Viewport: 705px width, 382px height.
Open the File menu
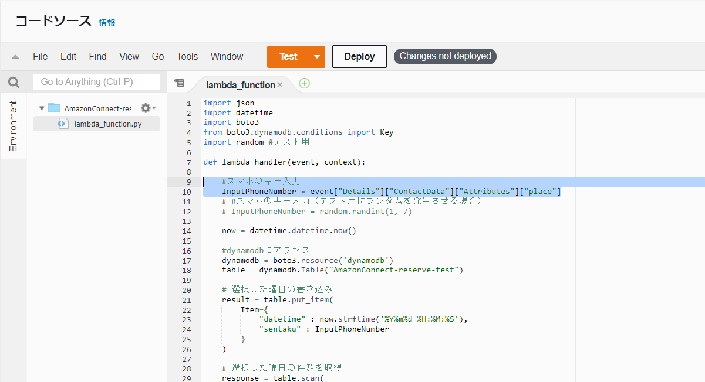pyautogui.click(x=41, y=56)
